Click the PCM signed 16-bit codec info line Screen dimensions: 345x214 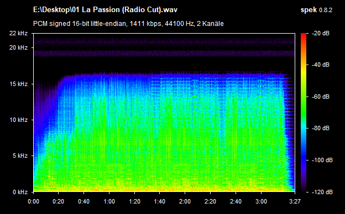click(128, 24)
